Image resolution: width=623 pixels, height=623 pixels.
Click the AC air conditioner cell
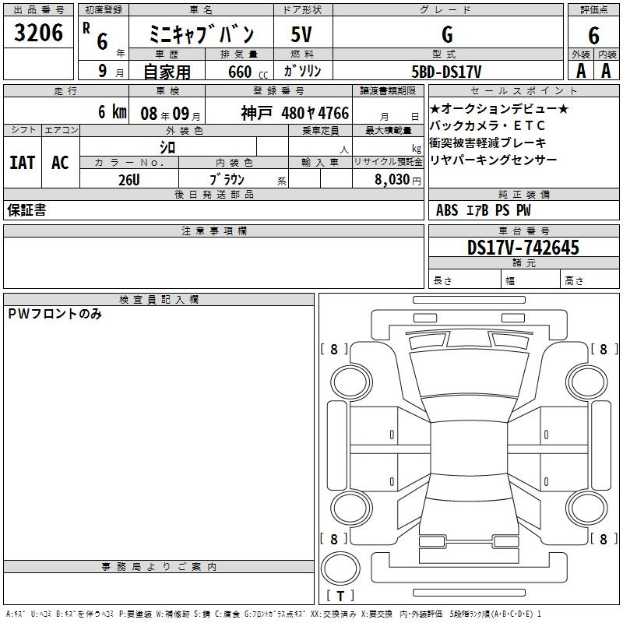60,163
